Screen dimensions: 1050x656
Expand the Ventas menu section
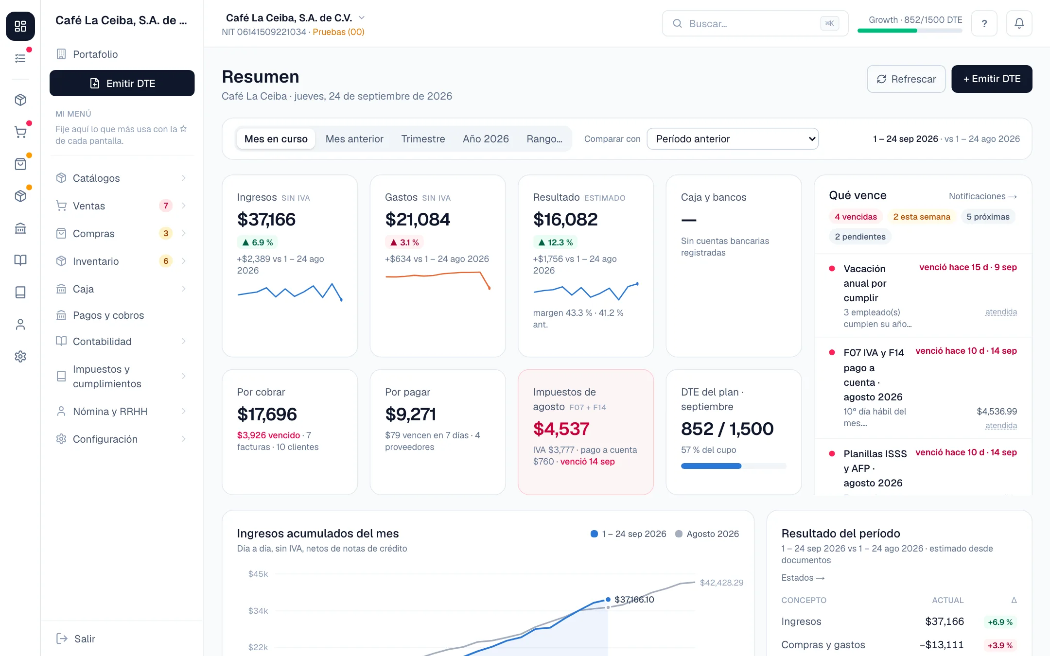point(184,206)
